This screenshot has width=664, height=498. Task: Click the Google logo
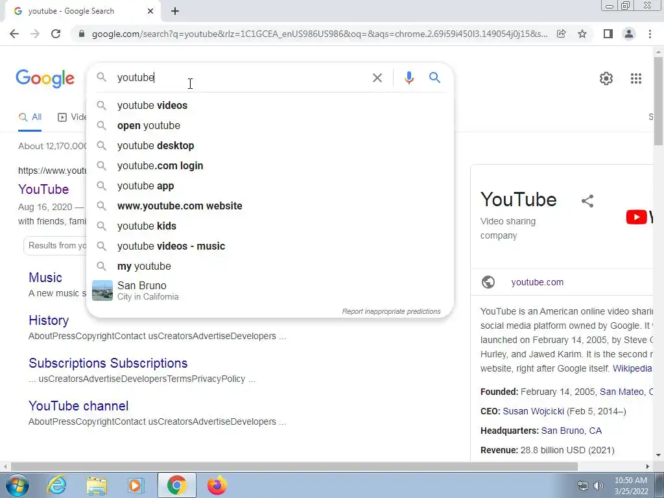click(x=45, y=78)
